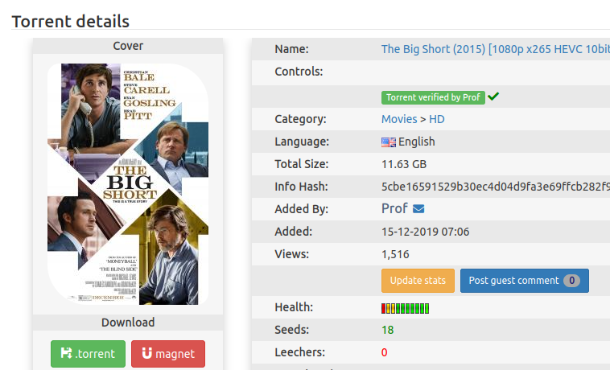Click the Cover panel header

point(128,46)
